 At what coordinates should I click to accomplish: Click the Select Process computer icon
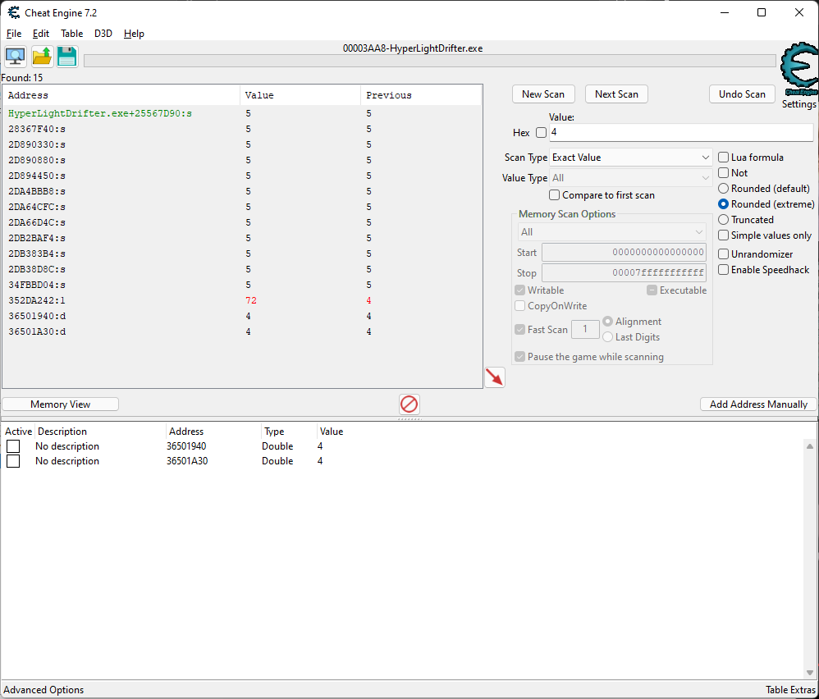[x=15, y=57]
